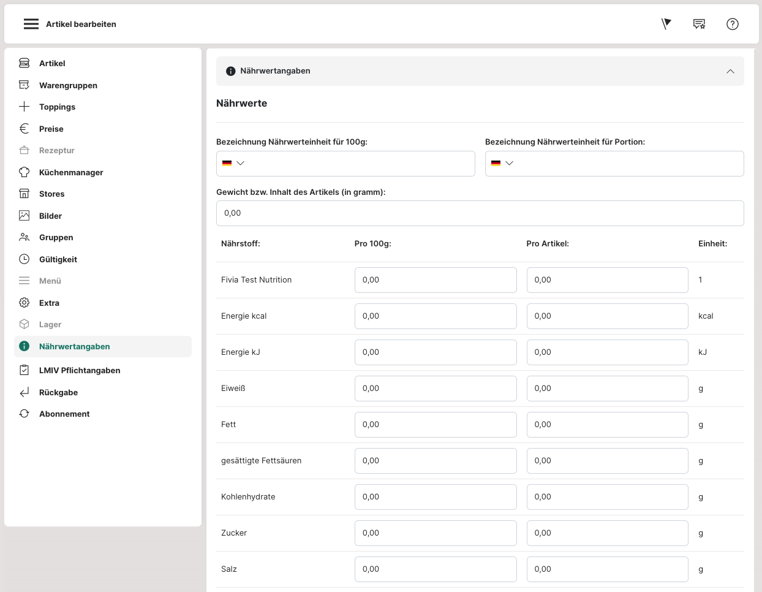Click the help question mark icon
This screenshot has height=592, width=762.
(732, 24)
